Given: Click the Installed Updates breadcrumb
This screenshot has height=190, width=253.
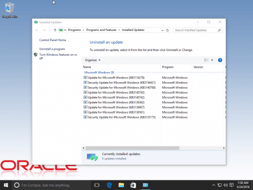Looking at the screenshot, I should 133,30.
